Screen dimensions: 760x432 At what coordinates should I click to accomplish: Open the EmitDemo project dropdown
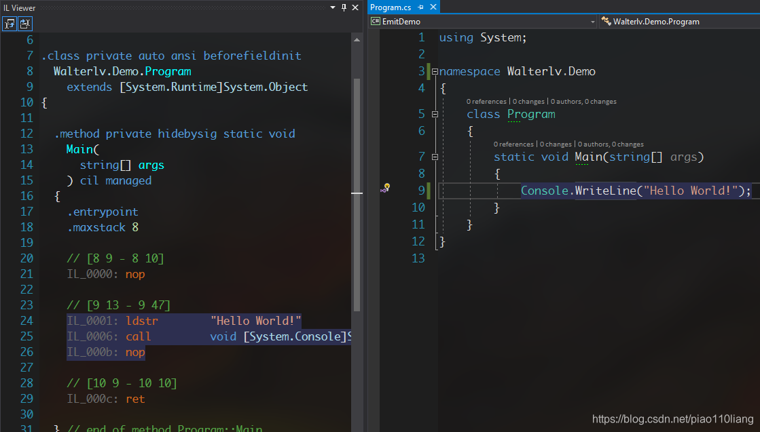point(592,22)
